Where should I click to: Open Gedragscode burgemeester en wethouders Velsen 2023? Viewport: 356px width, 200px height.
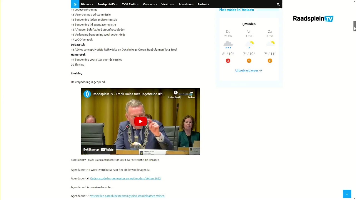pyautogui.click(x=125, y=178)
